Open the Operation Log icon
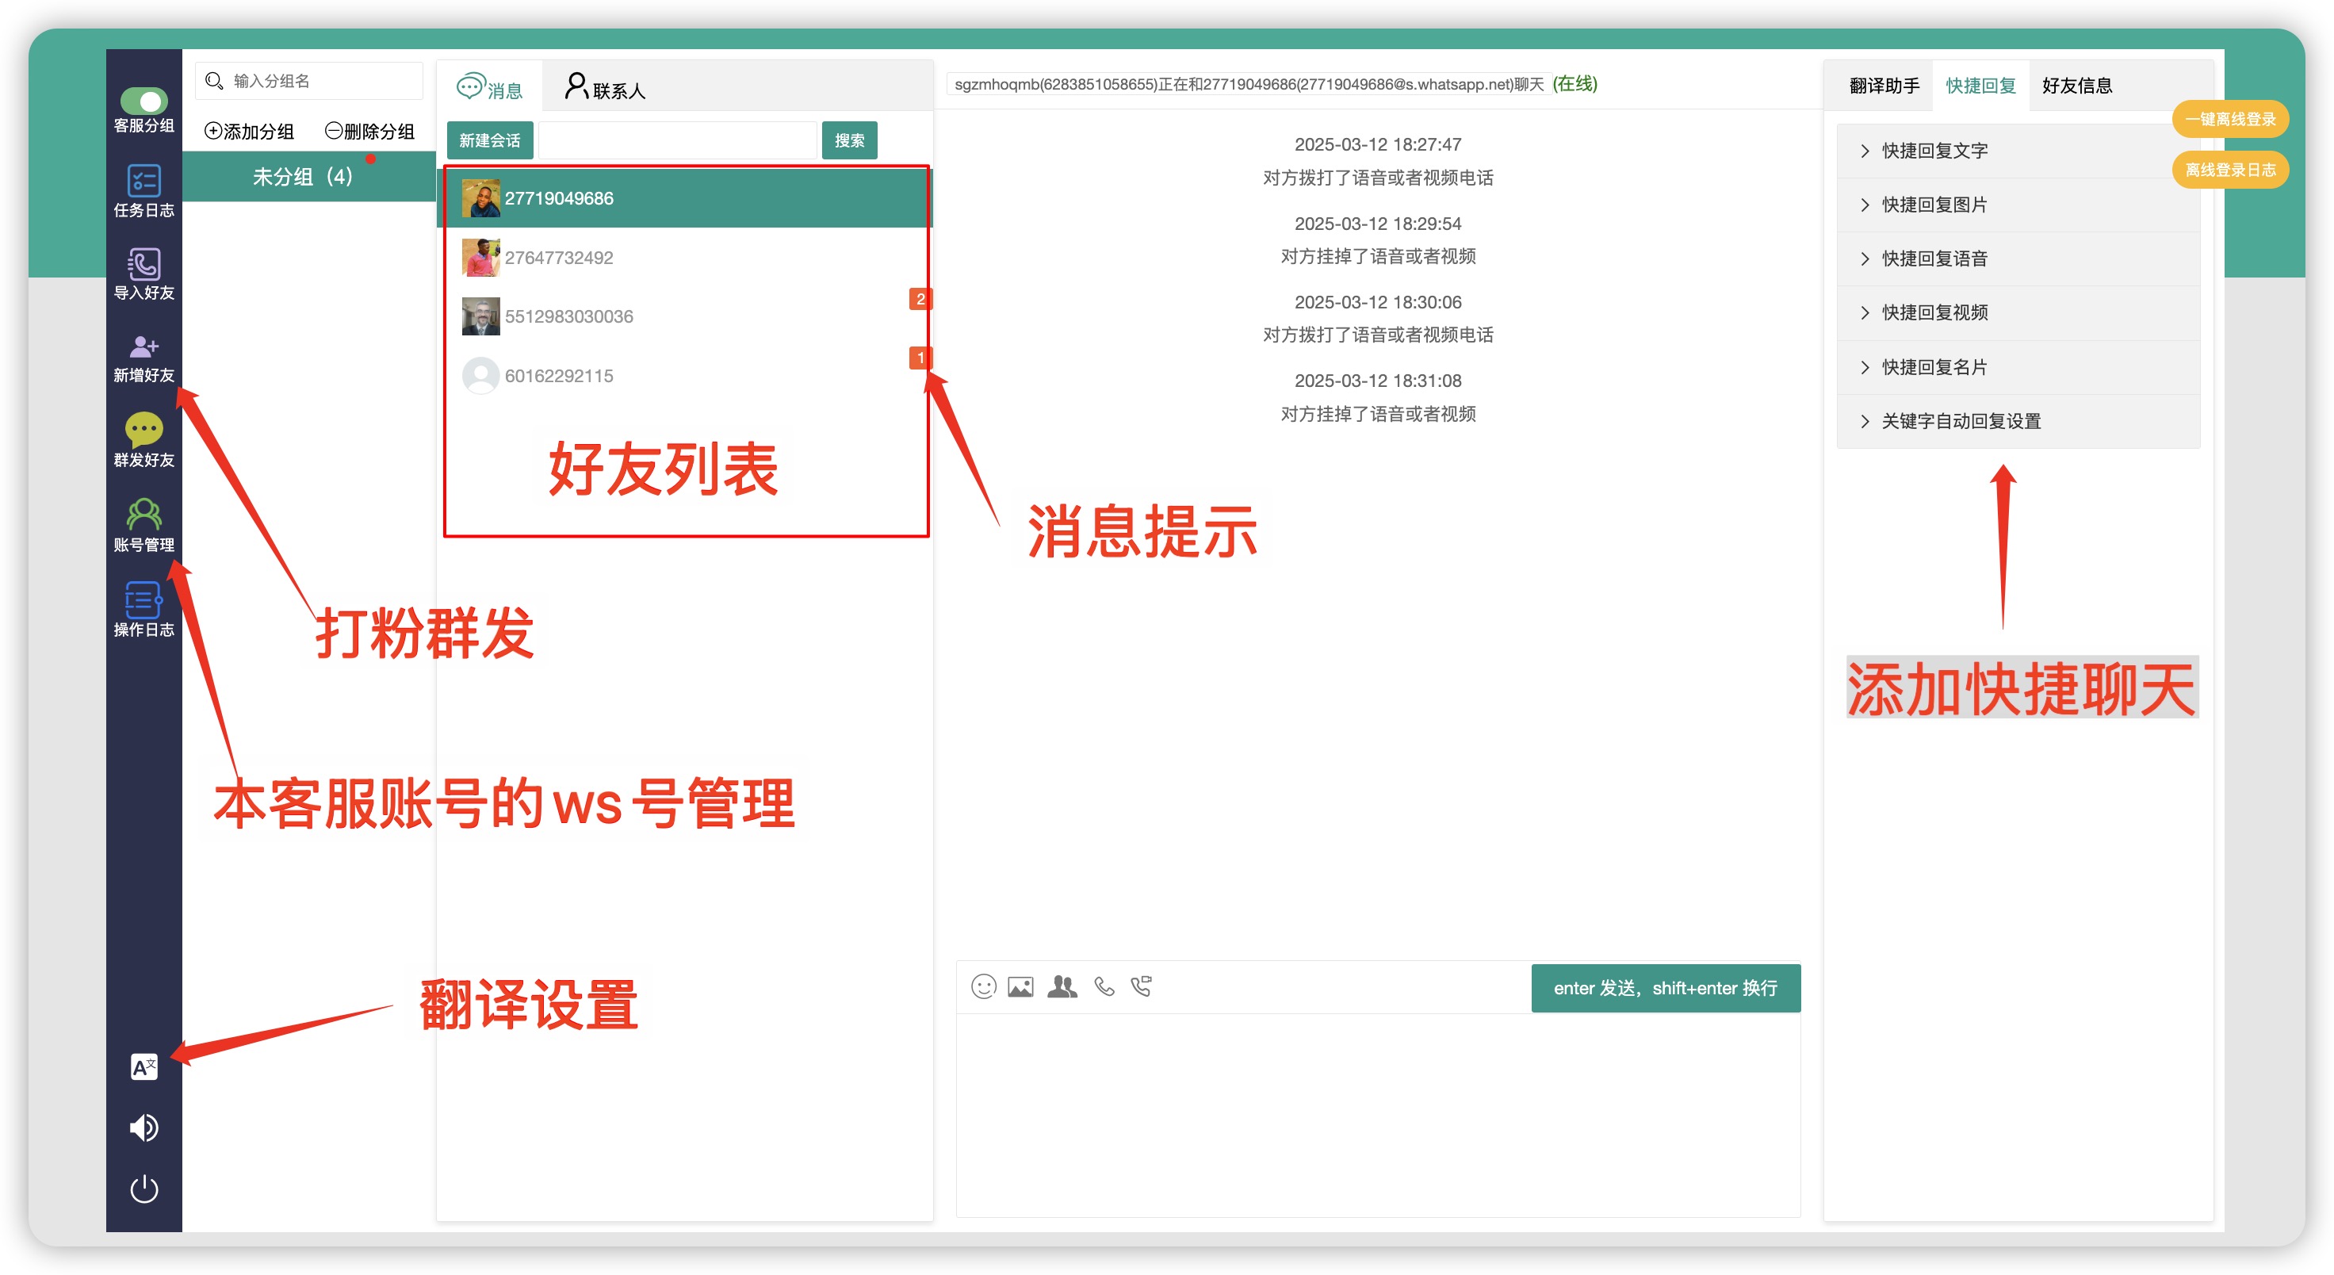The image size is (2334, 1275). [144, 599]
